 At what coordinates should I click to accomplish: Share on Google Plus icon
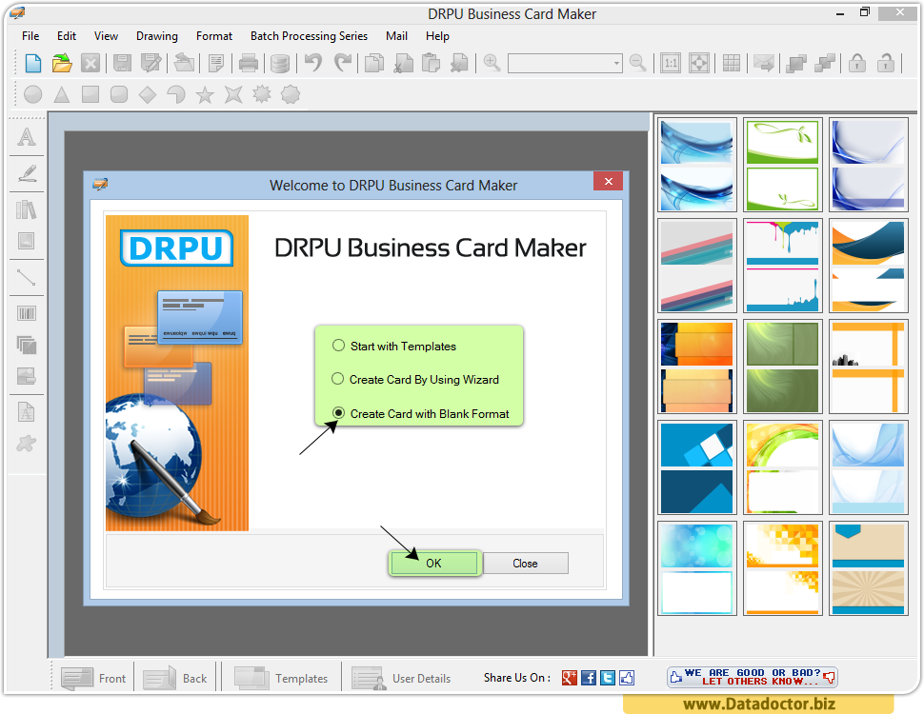point(570,678)
